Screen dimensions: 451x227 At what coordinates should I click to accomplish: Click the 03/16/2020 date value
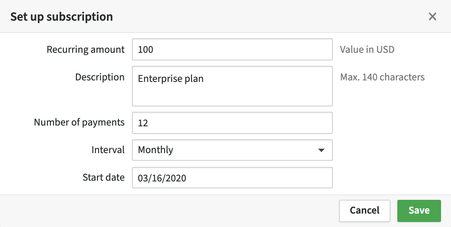point(162,178)
